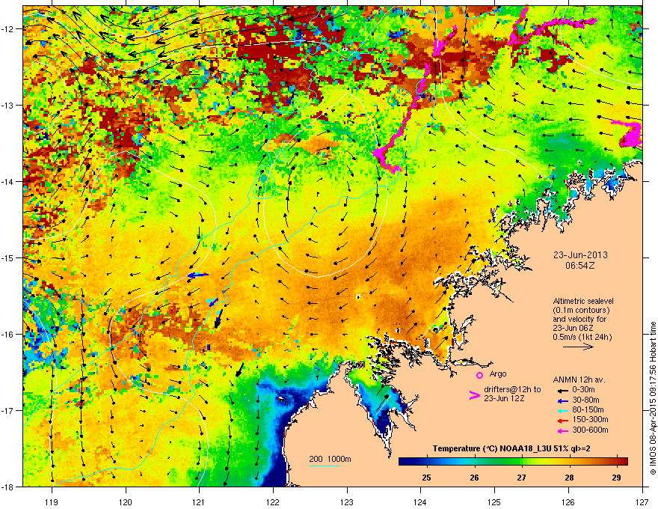
Task: Click the longitude axis label '121'
Action: pos(199,502)
